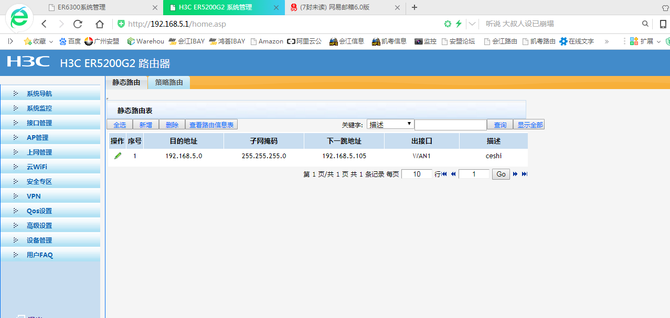Viewport: 670px width, 318px height.
Task: Expand 设备管理 in the sidebar
Action: (50, 240)
